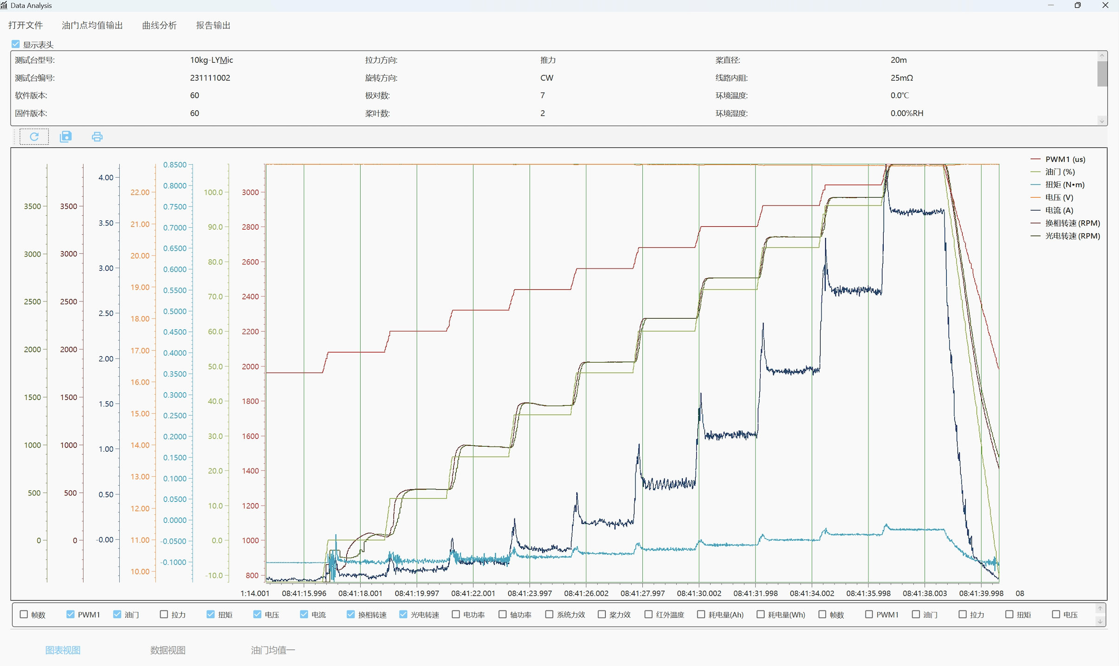Click the print chart icon

coord(97,136)
